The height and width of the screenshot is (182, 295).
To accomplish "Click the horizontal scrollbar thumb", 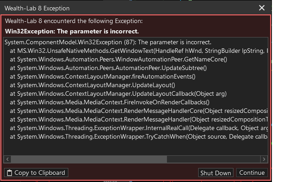I will click(x=89, y=159).
